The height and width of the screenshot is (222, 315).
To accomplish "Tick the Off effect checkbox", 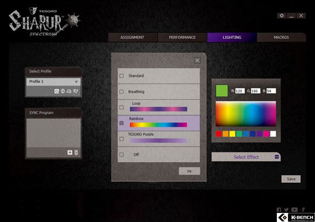I will (x=122, y=155).
